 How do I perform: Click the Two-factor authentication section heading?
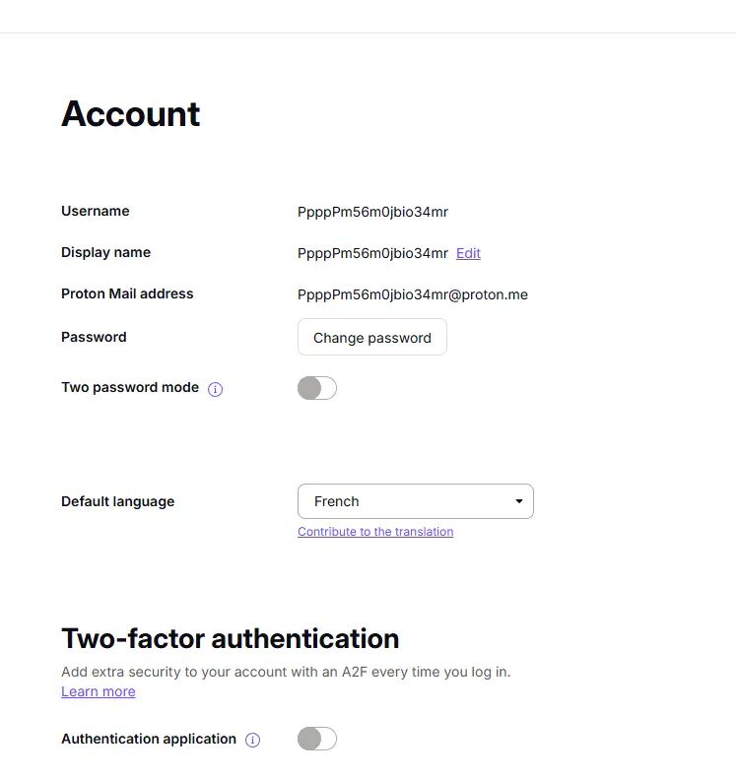(231, 638)
